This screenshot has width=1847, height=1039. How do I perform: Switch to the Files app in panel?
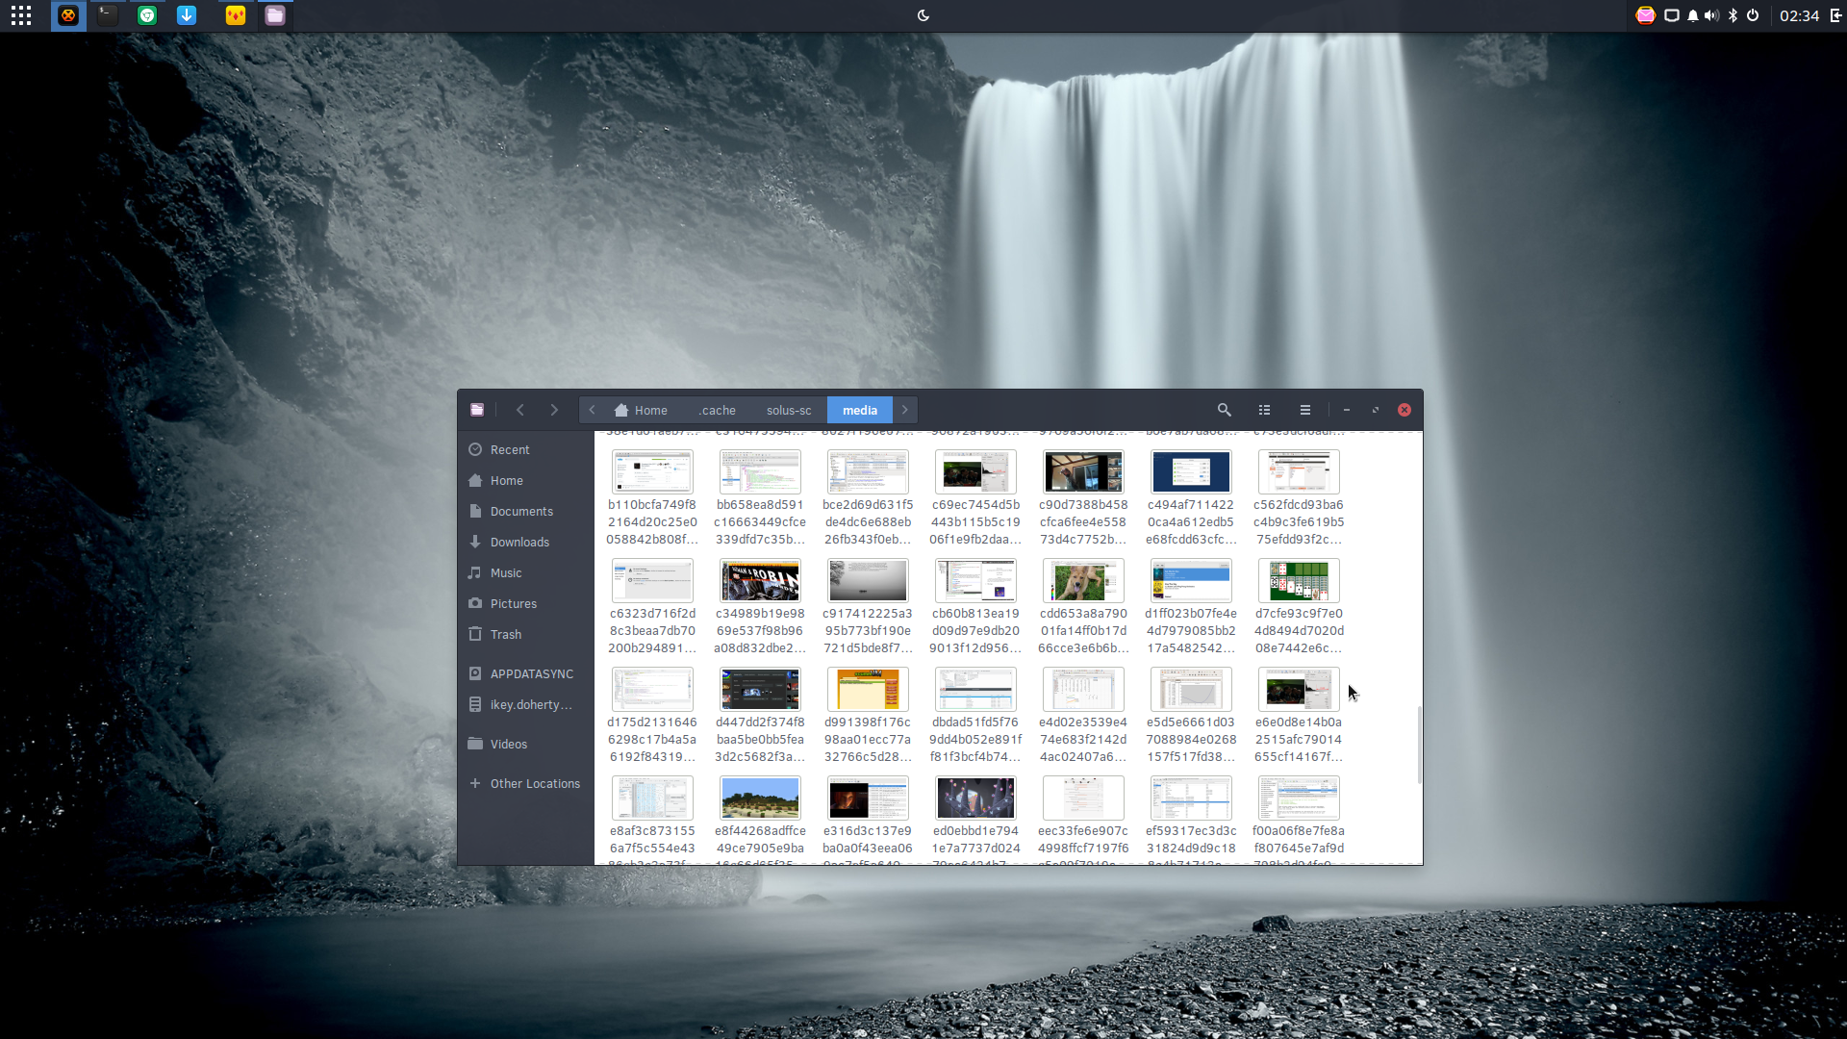coord(275,15)
